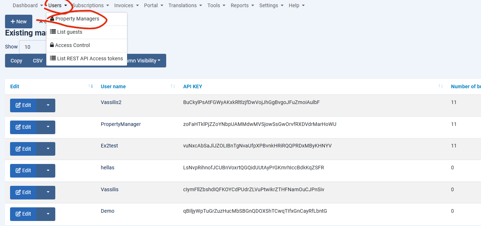The height and width of the screenshot is (226, 481).
Task: Click the list icon beside List guests
Action: tap(53, 32)
